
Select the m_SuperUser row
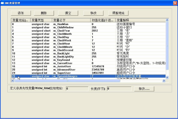coord(88,73)
